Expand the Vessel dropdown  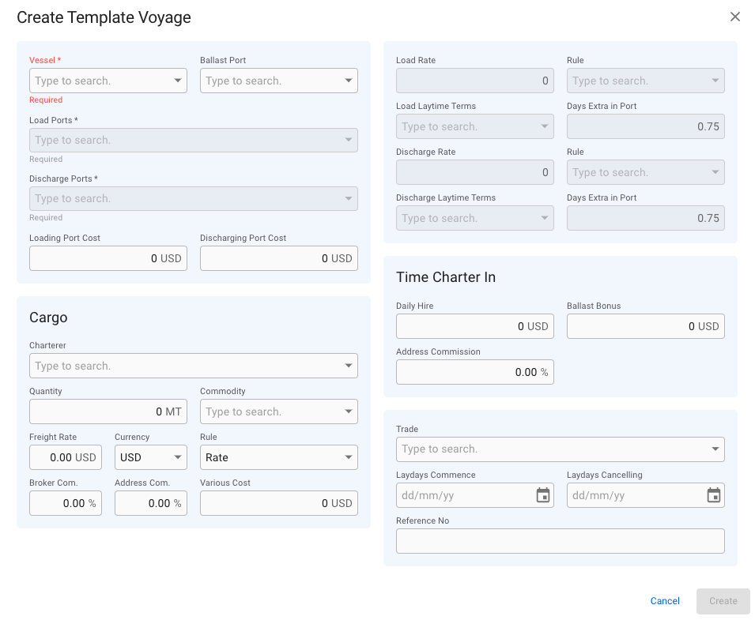[x=178, y=81]
